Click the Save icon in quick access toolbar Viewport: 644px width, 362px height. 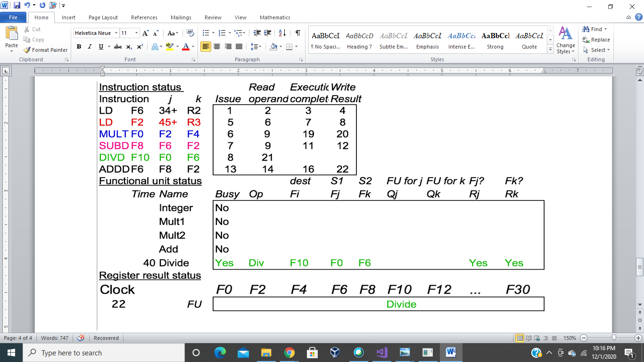[17, 6]
